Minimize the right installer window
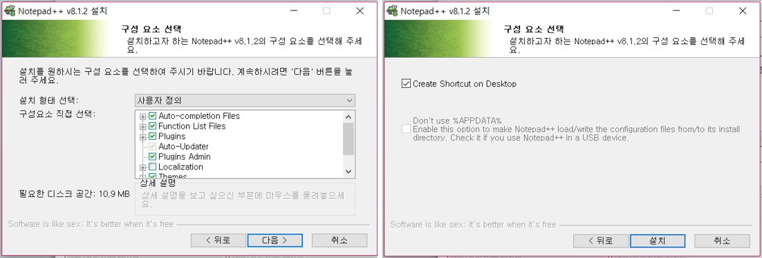This screenshot has width=762, height=258. coord(676,11)
